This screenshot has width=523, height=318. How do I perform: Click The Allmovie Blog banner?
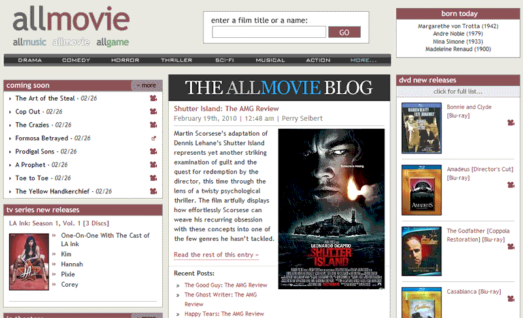[x=279, y=87]
